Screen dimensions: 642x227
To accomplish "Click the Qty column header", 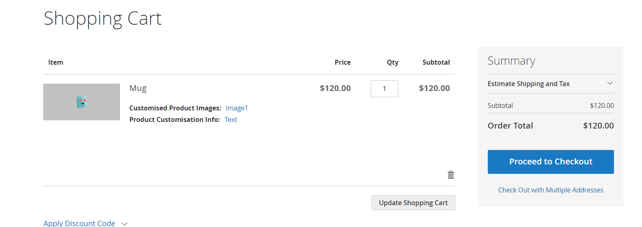I will pos(393,63).
